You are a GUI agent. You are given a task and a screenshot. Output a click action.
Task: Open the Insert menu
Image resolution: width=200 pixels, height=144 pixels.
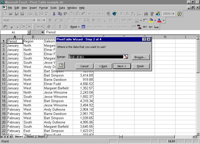tap(33, 8)
